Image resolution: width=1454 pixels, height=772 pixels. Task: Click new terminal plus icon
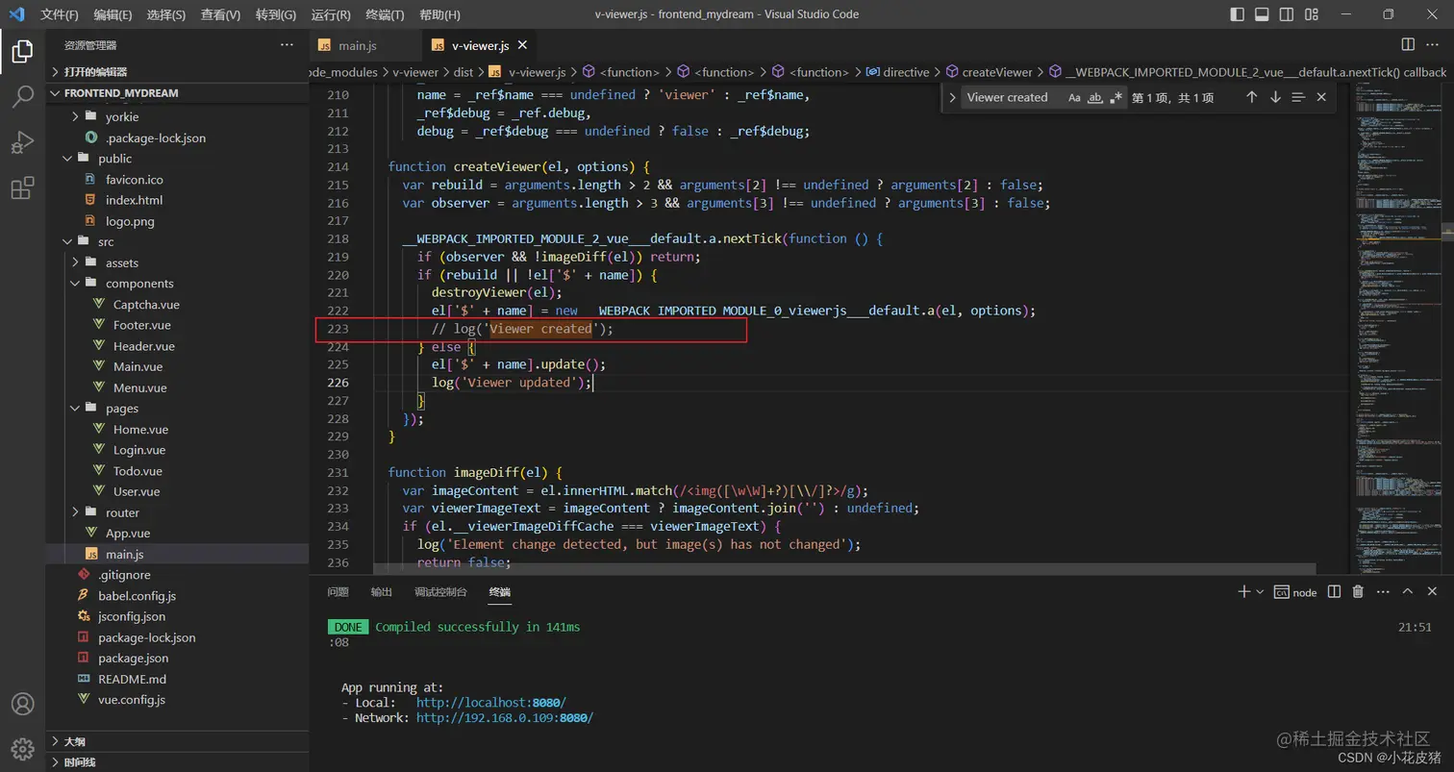pos(1243,591)
